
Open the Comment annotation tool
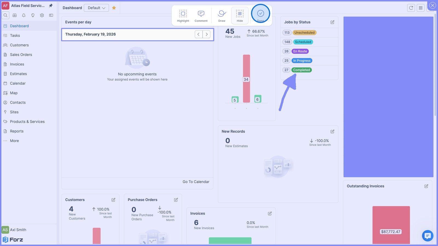point(201,16)
